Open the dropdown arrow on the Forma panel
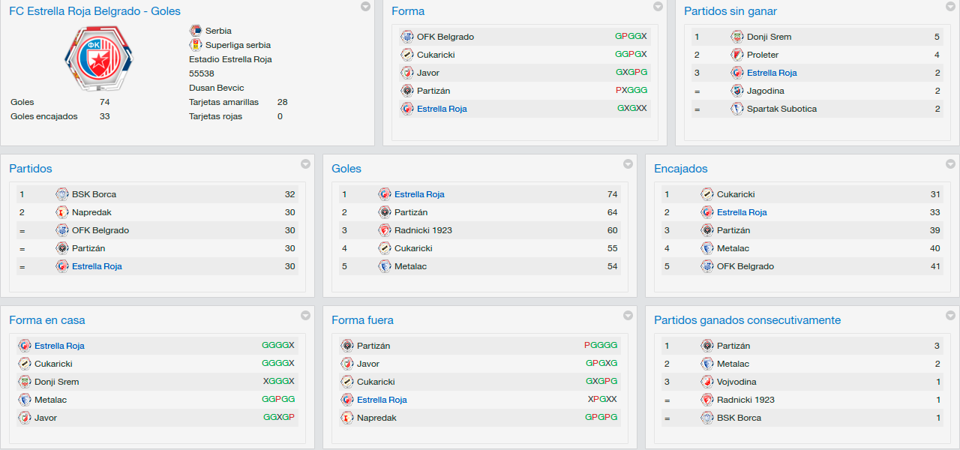960x450 pixels. [x=658, y=7]
